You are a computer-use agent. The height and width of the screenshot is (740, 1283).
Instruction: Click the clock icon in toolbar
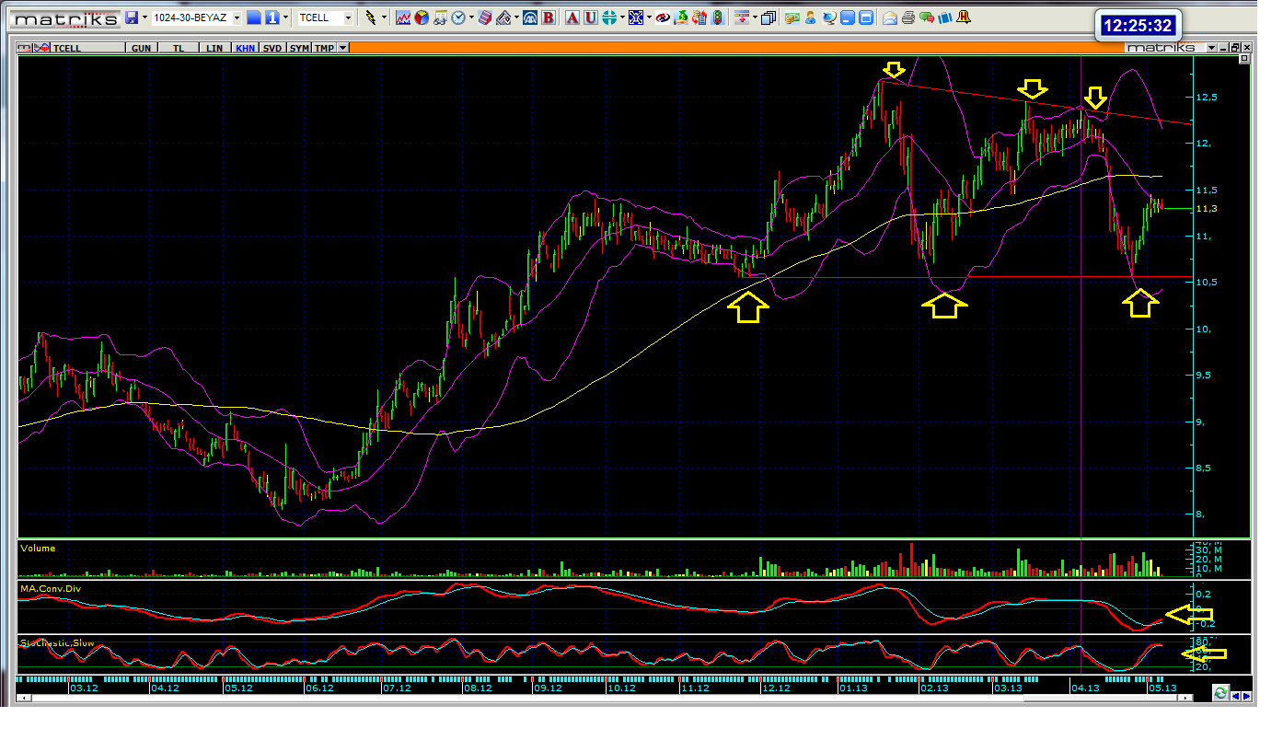pos(460,17)
